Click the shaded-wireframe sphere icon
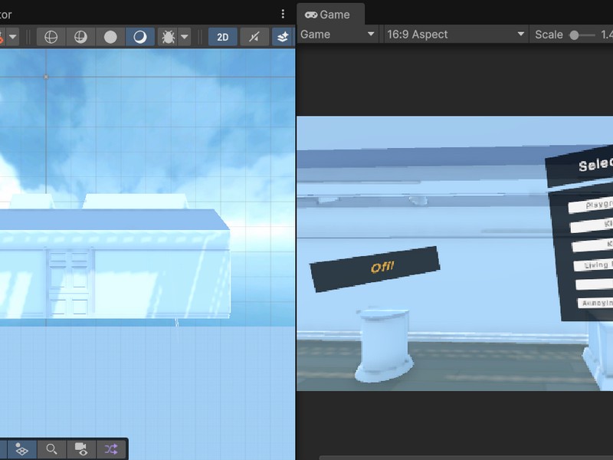 (80, 34)
